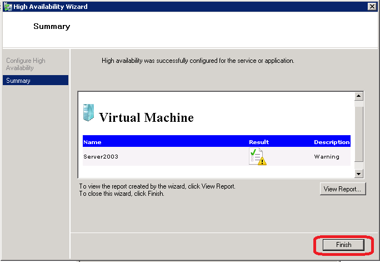380x262 pixels.
Task: Select the Summary step in sidebar
Action: click(35, 81)
